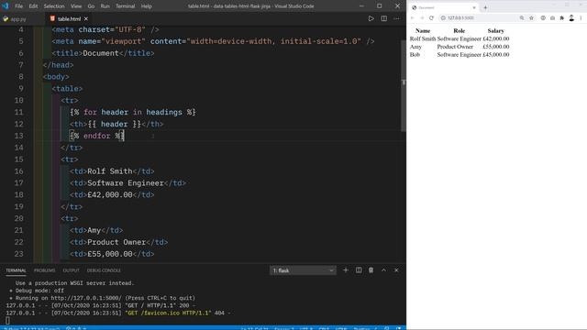Open the editor More Actions ellipsis
Viewport: 587px width, 330px height.
[396, 18]
